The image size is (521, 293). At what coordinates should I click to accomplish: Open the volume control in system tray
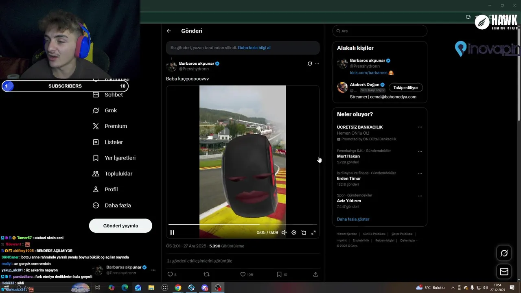[x=485, y=288]
